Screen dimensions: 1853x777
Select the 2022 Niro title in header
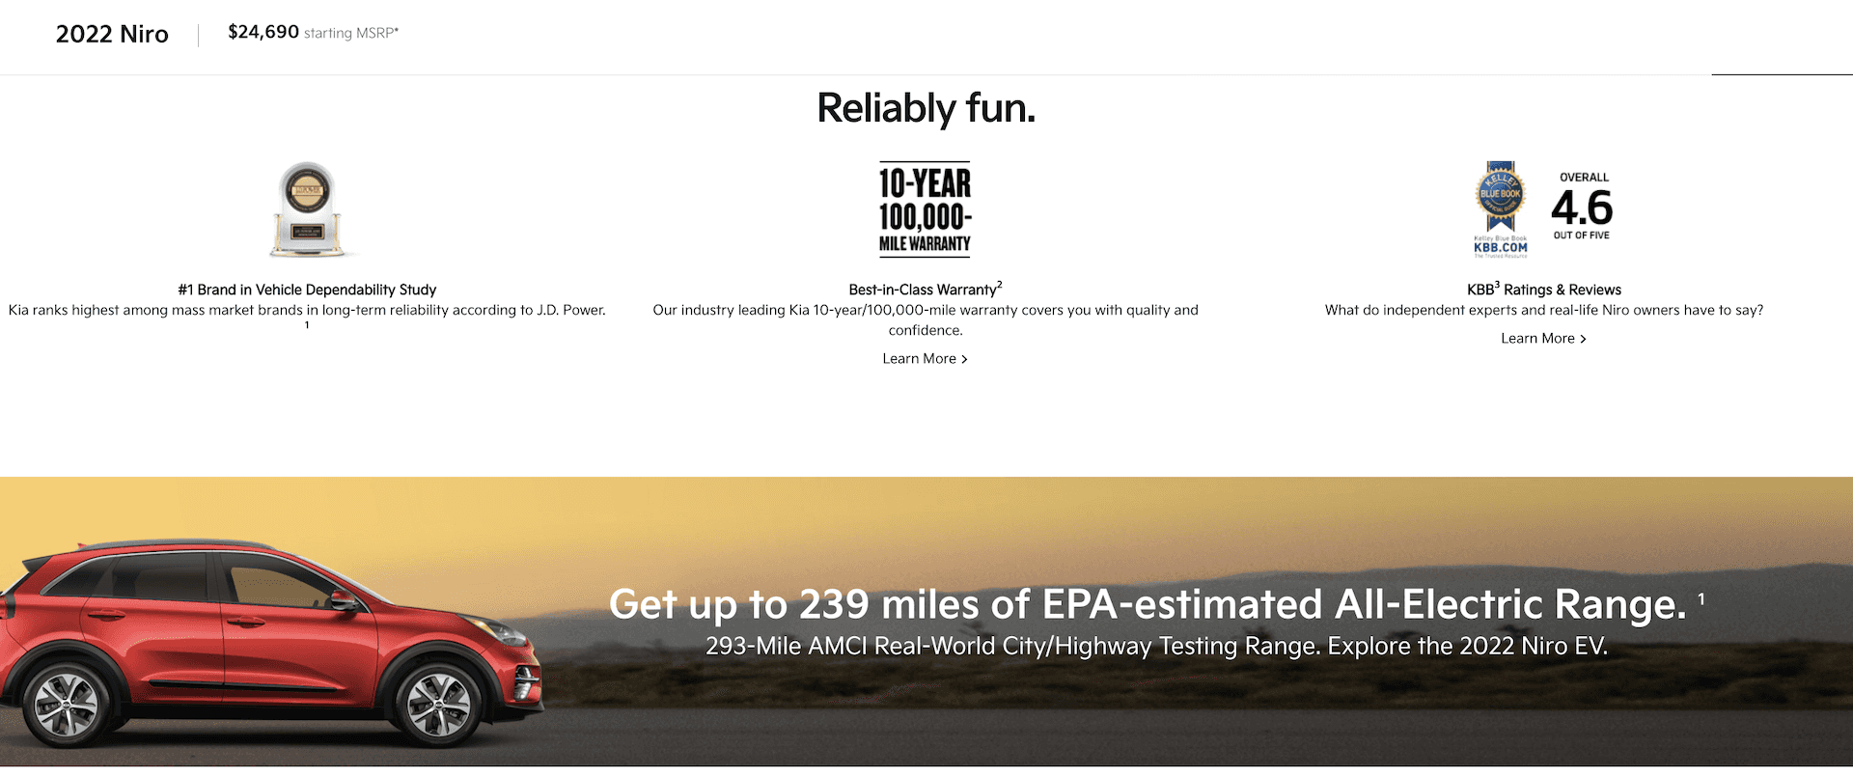pyautogui.click(x=112, y=35)
